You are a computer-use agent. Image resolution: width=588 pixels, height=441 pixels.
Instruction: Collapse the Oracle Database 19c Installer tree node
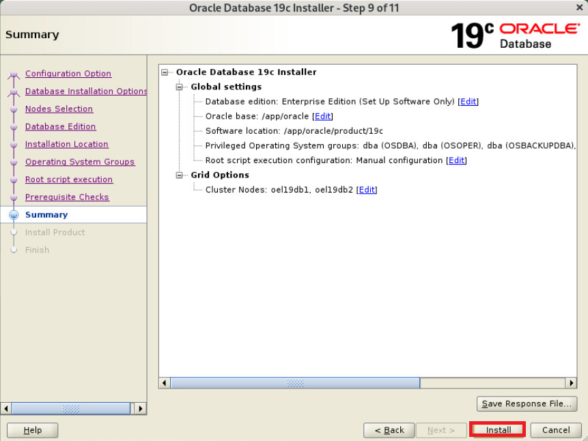[x=165, y=72]
